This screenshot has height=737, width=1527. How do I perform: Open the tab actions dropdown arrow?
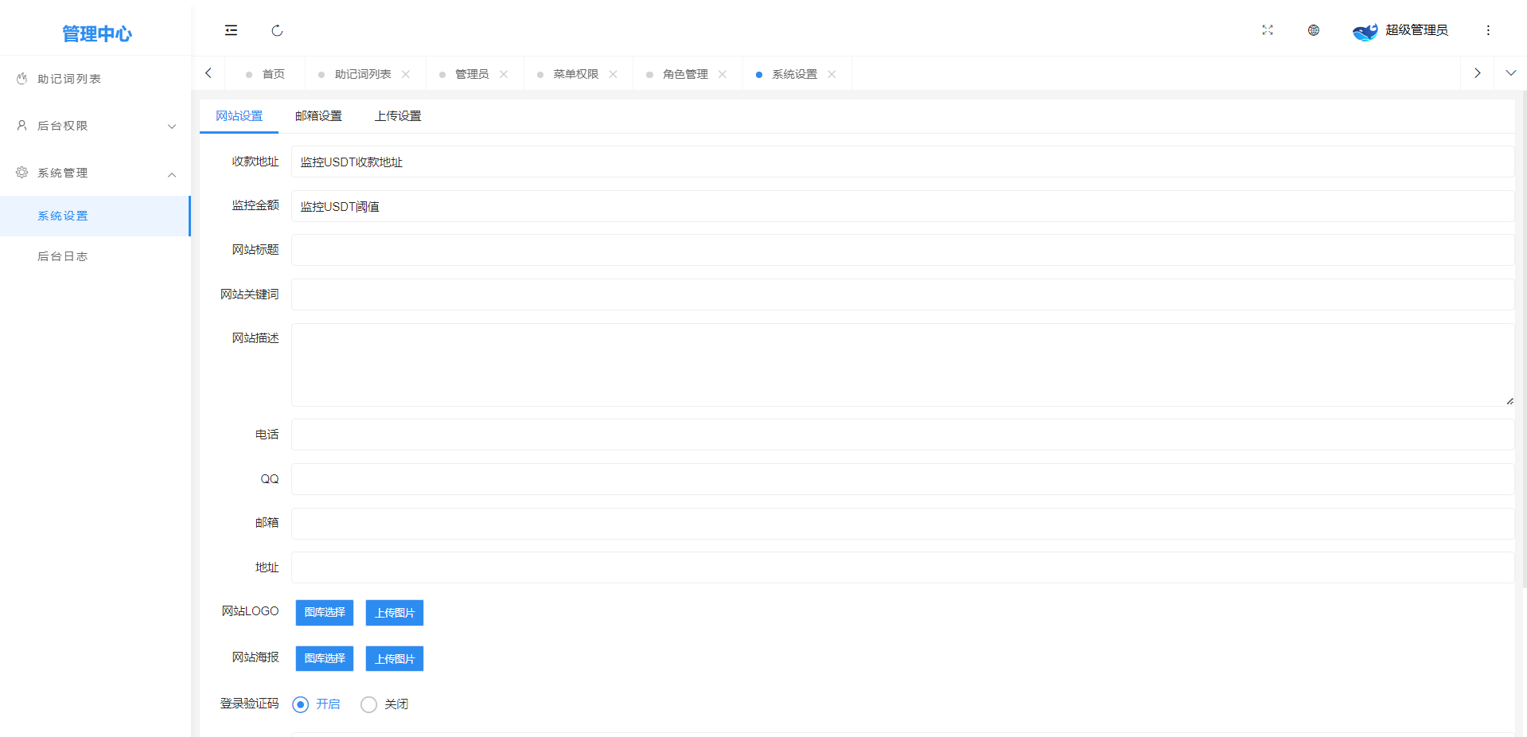click(1510, 73)
